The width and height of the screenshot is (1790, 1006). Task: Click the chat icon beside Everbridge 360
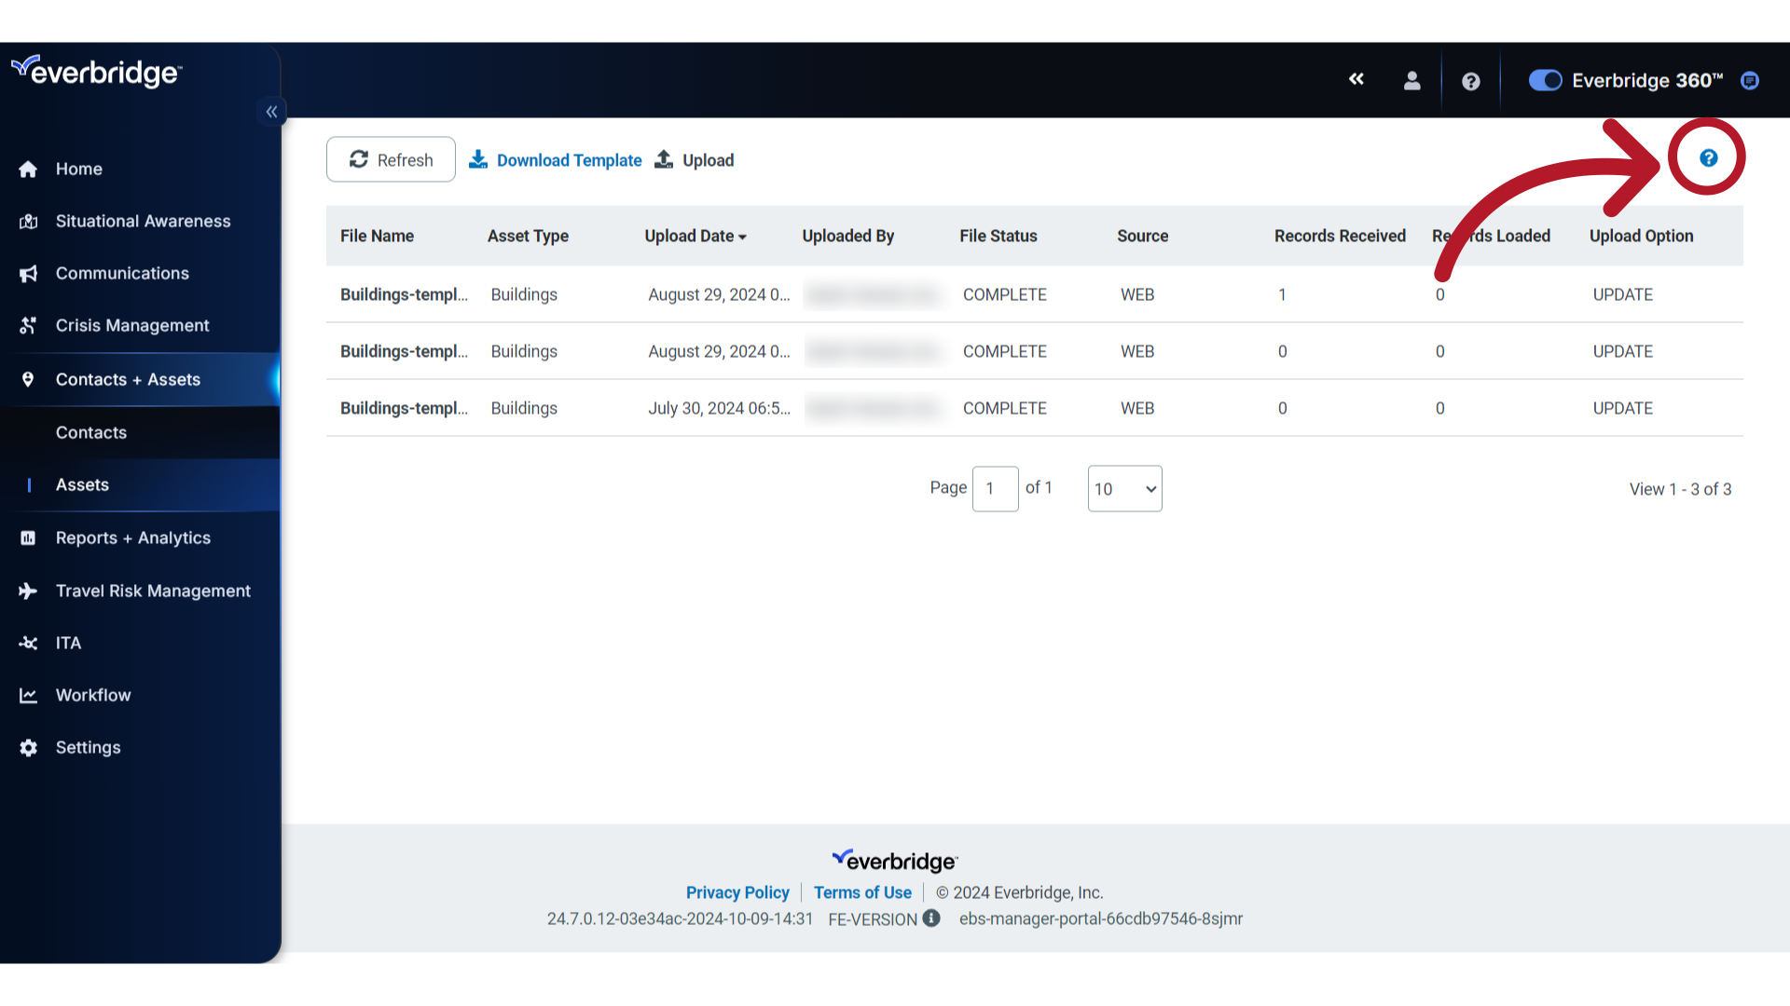click(x=1750, y=81)
